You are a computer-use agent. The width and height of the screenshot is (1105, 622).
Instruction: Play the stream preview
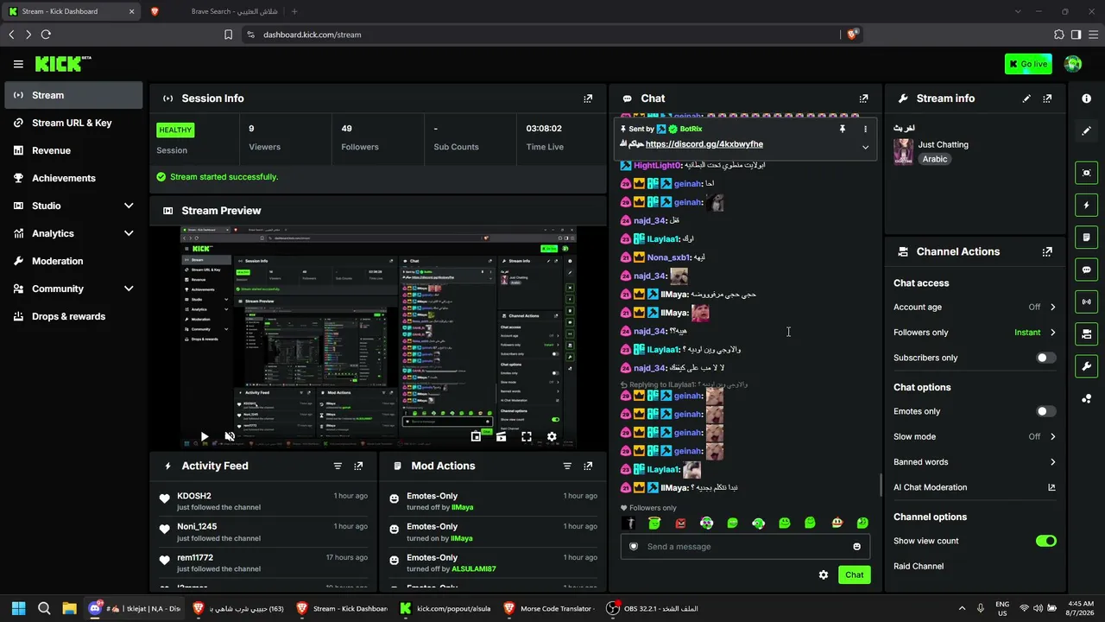click(x=204, y=437)
